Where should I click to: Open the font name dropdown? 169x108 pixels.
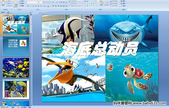coord(32,2)
